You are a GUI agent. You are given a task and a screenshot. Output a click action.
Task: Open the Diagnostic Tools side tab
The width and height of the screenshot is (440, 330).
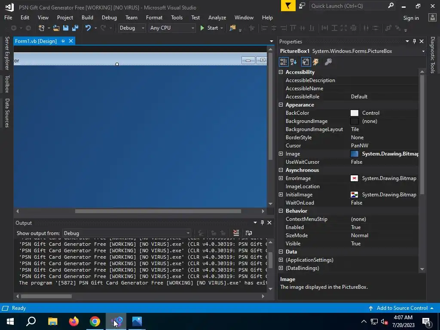point(432,55)
